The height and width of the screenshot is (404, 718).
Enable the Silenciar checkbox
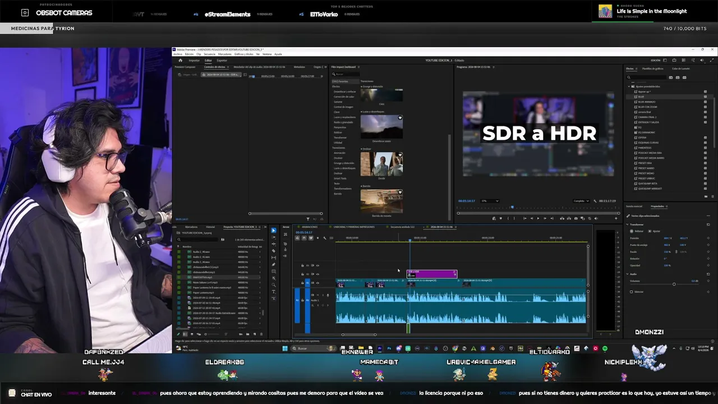(631, 292)
